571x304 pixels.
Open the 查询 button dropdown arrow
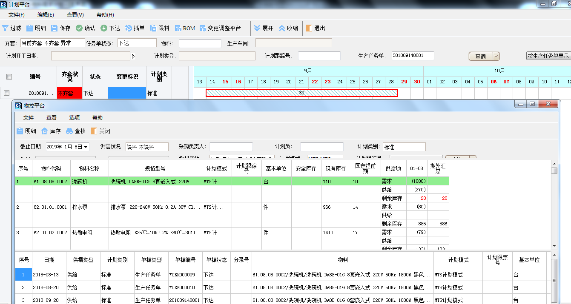click(x=496, y=57)
